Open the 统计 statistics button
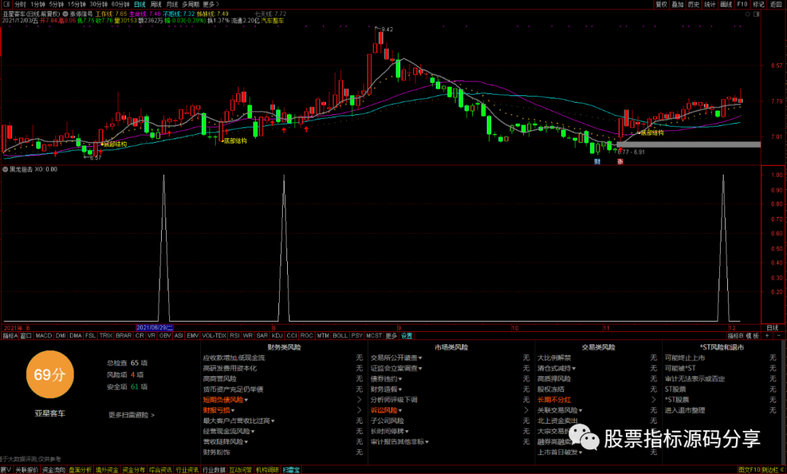Viewport: 787px width, 474px height. 710,4
